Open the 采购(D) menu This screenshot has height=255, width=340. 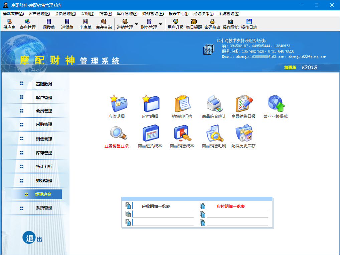coord(88,14)
